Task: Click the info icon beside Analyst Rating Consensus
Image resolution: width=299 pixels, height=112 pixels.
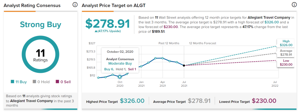Action: click(75, 5)
